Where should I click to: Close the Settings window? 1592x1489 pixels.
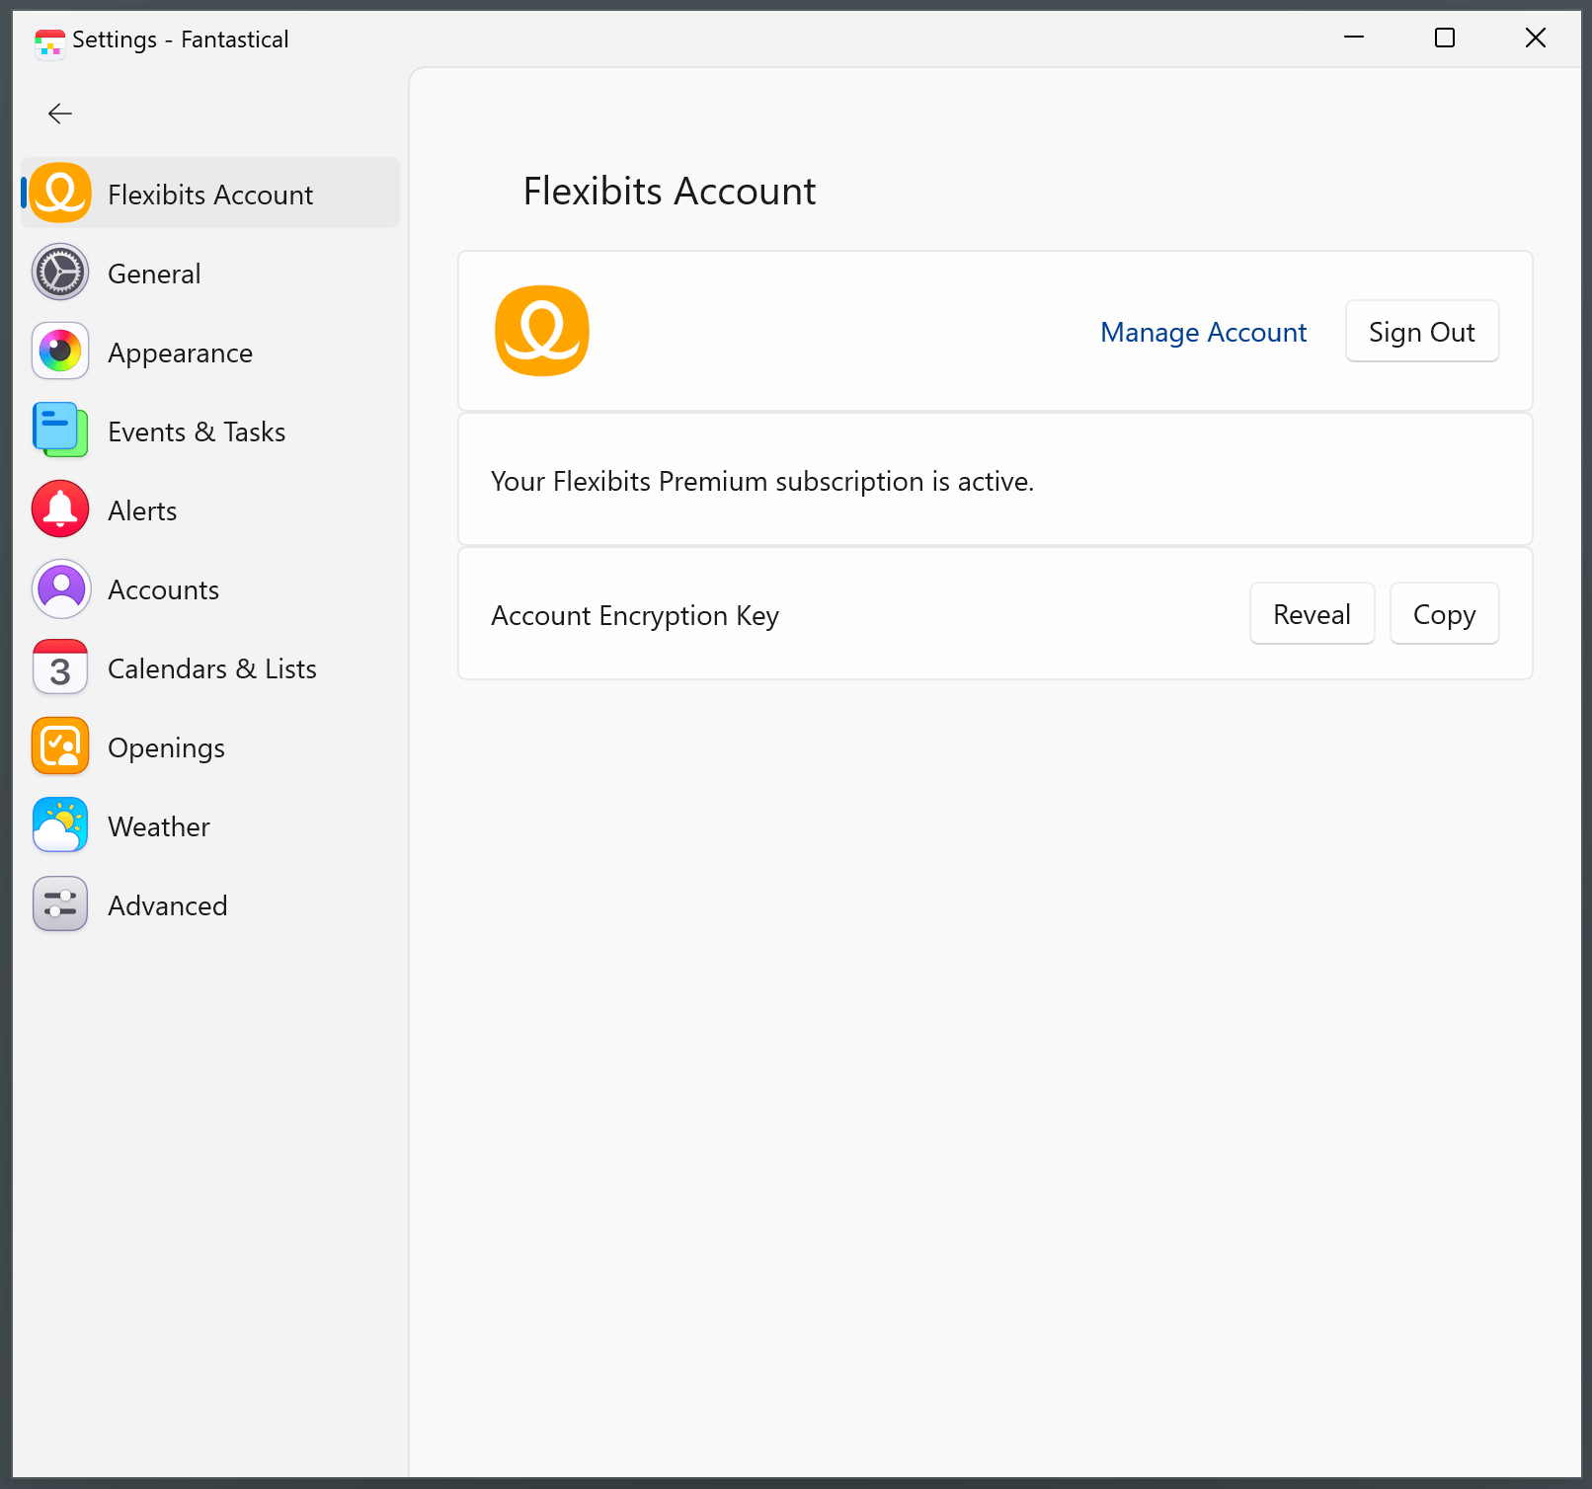tap(1536, 38)
